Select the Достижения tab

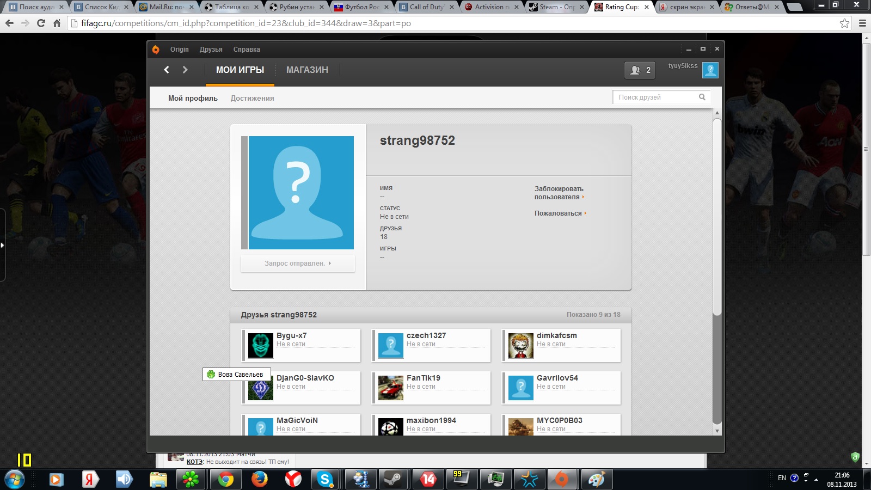tap(252, 99)
